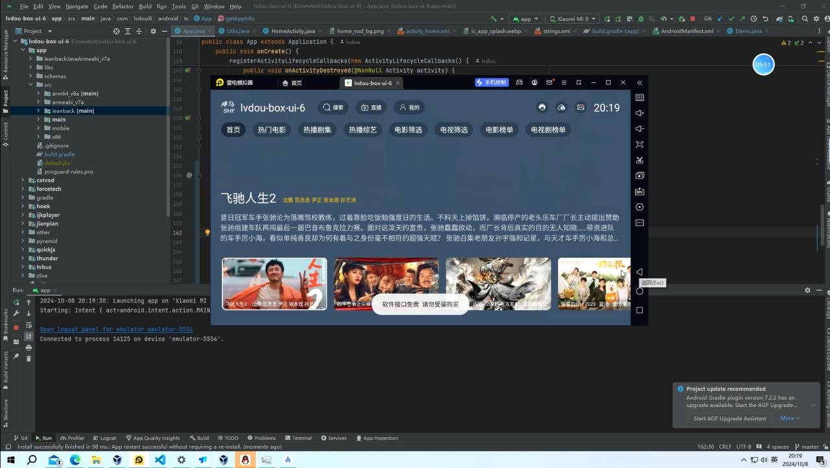Expand the catvod module in project tree
Viewport: 830px width, 468px height.
[x=23, y=180]
